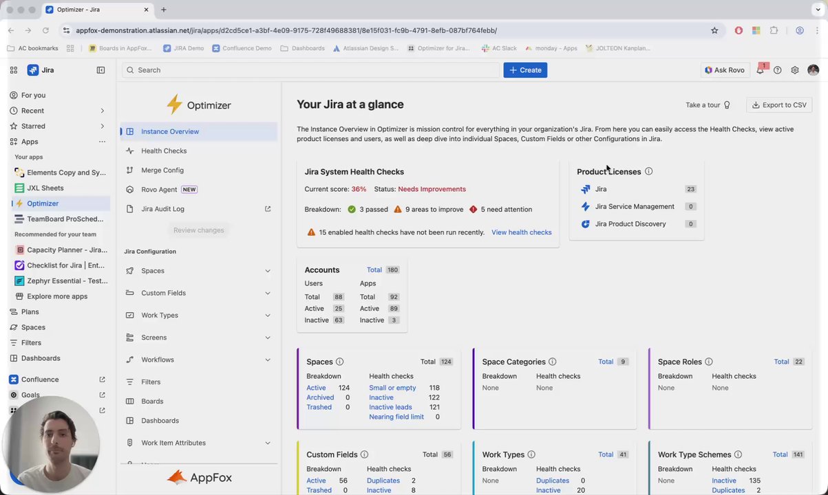Click View health checks link
828x495 pixels.
pos(521,232)
